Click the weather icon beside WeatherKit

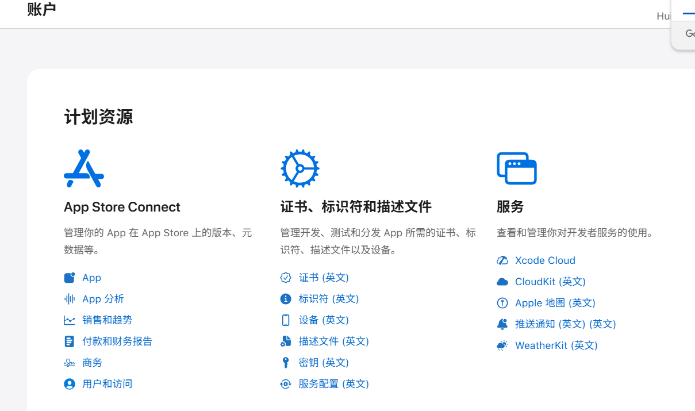502,345
